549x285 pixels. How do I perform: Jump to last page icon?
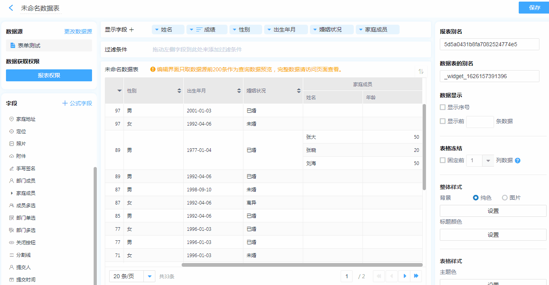(x=416, y=276)
